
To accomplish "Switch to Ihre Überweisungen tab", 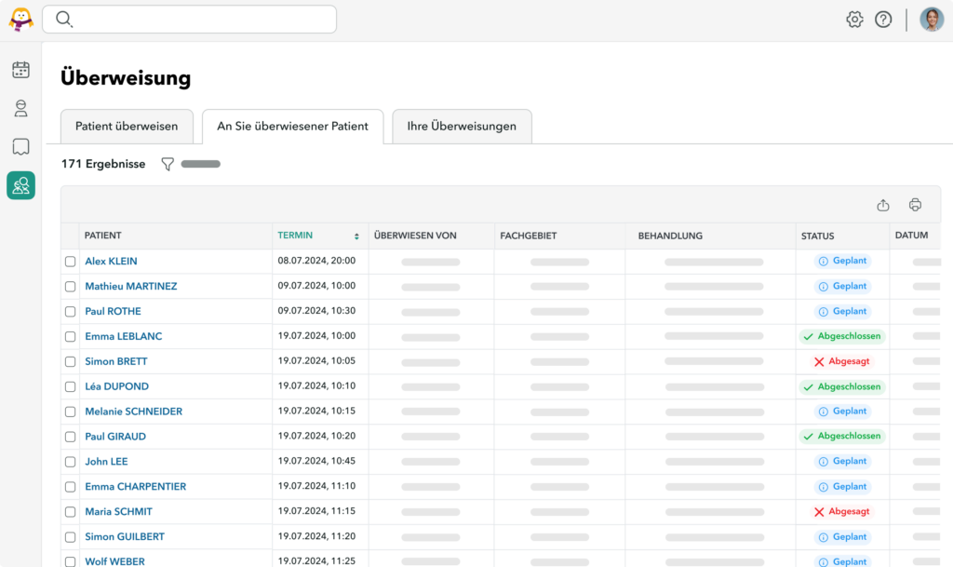I will [x=462, y=127].
